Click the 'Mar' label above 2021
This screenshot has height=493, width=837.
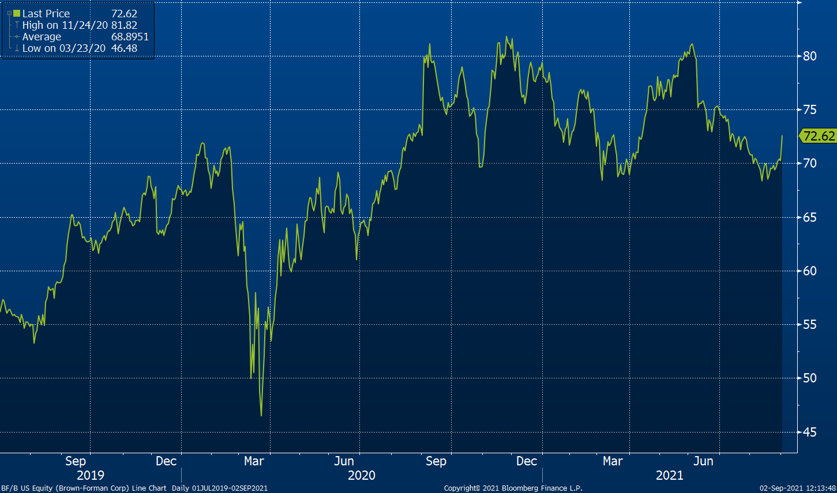(613, 461)
